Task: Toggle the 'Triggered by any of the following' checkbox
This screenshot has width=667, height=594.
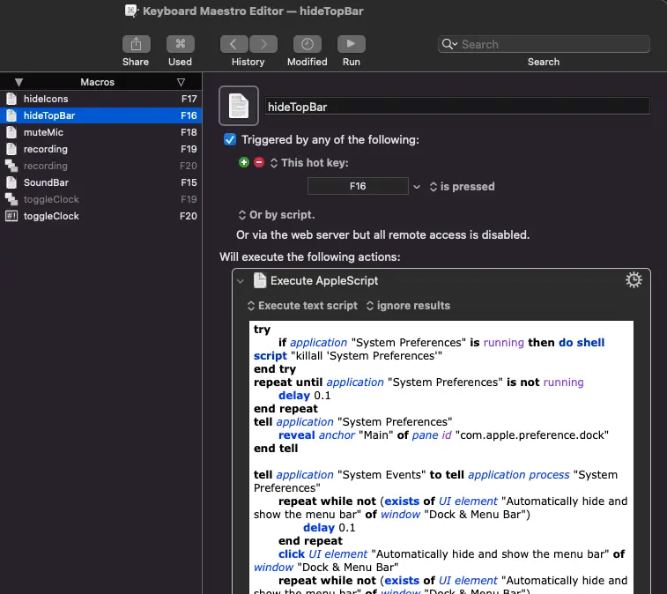Action: (230, 139)
